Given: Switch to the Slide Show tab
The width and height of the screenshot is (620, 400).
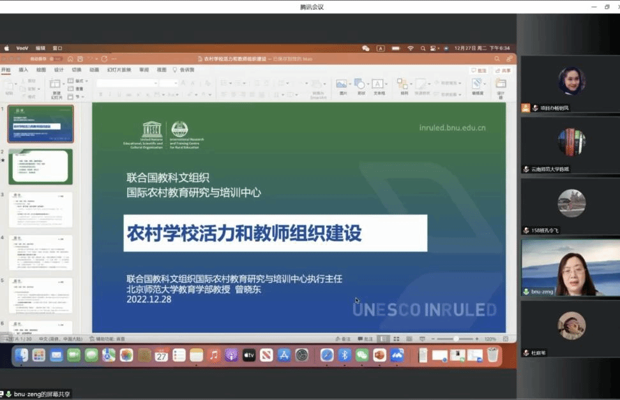Looking at the screenshot, I should 119,70.
